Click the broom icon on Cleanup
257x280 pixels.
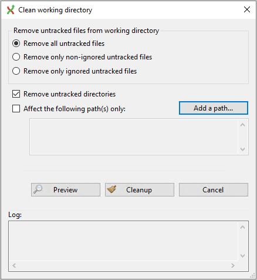tap(111, 189)
